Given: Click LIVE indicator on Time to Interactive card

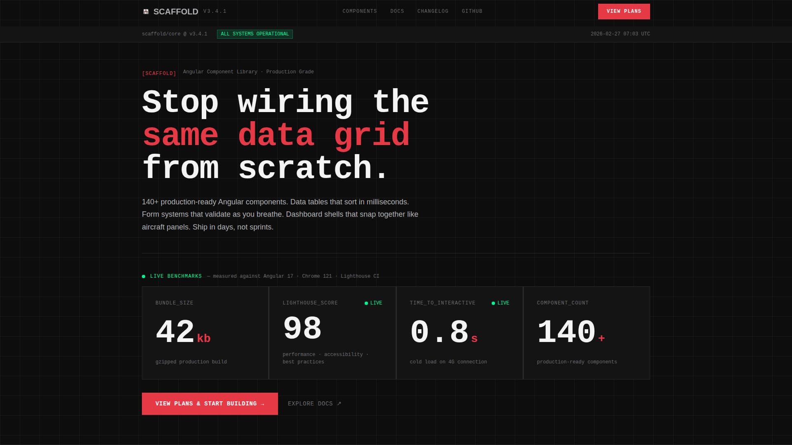Looking at the screenshot, I should click(500, 303).
